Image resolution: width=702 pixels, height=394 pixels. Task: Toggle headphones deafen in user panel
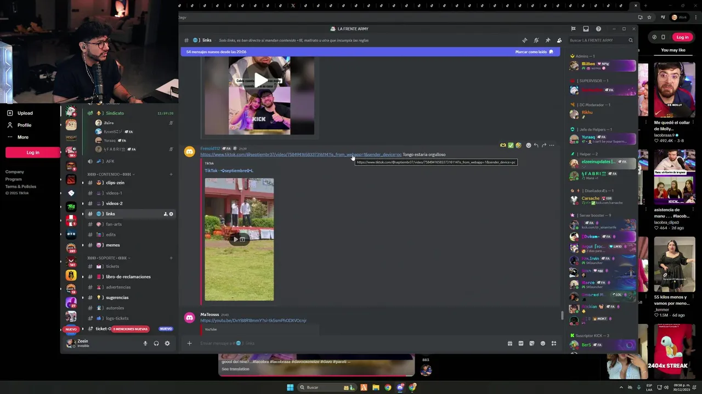click(156, 343)
